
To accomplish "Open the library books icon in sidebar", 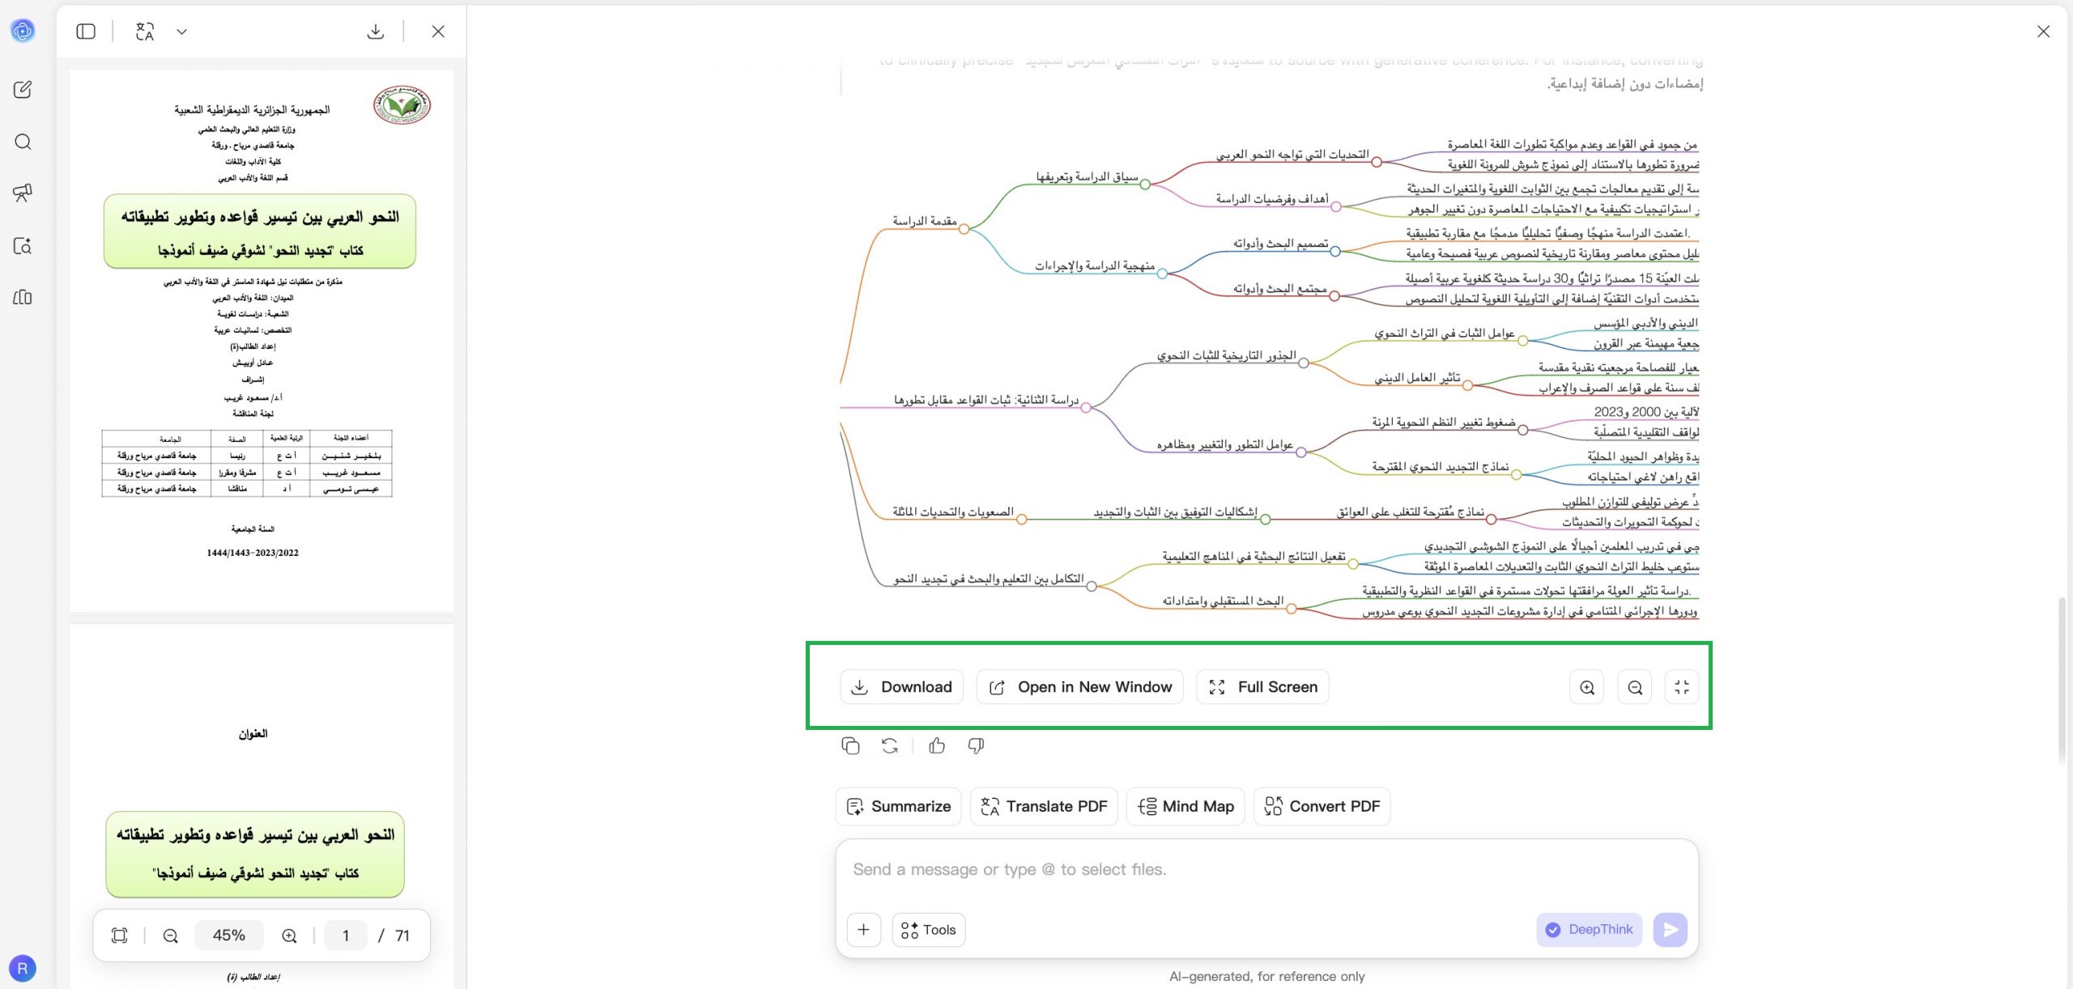I will [x=23, y=297].
